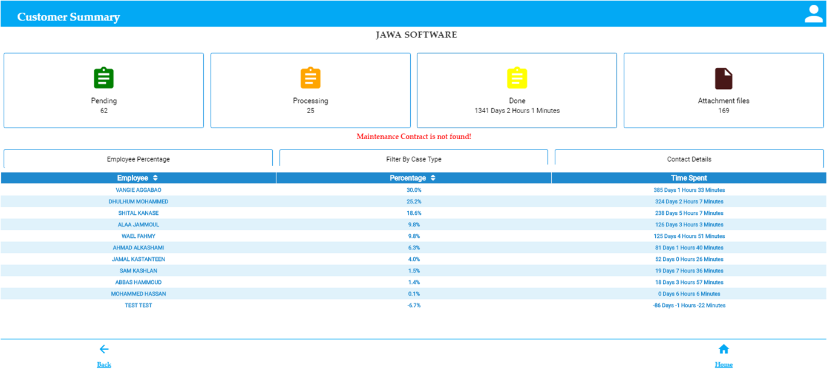Follow the Home link

tap(724, 364)
